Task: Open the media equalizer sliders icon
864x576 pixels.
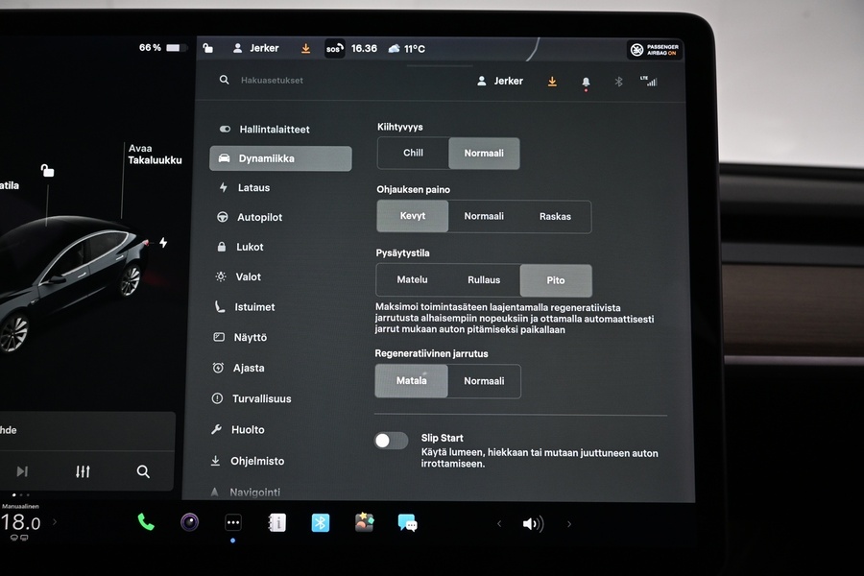Action: [82, 471]
